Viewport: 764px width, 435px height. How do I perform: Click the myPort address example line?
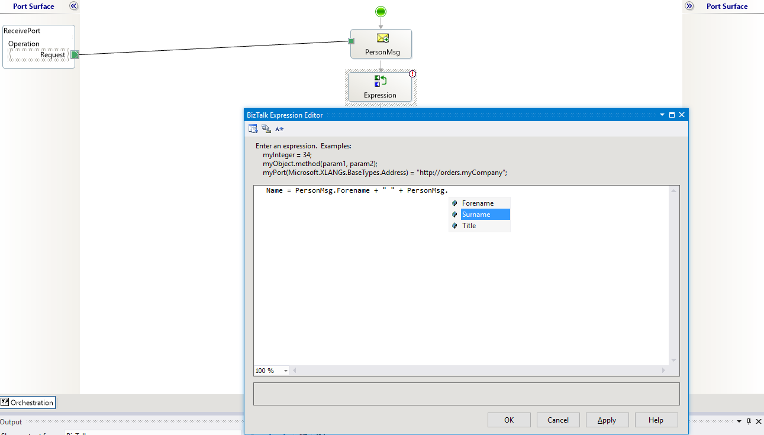click(x=385, y=173)
